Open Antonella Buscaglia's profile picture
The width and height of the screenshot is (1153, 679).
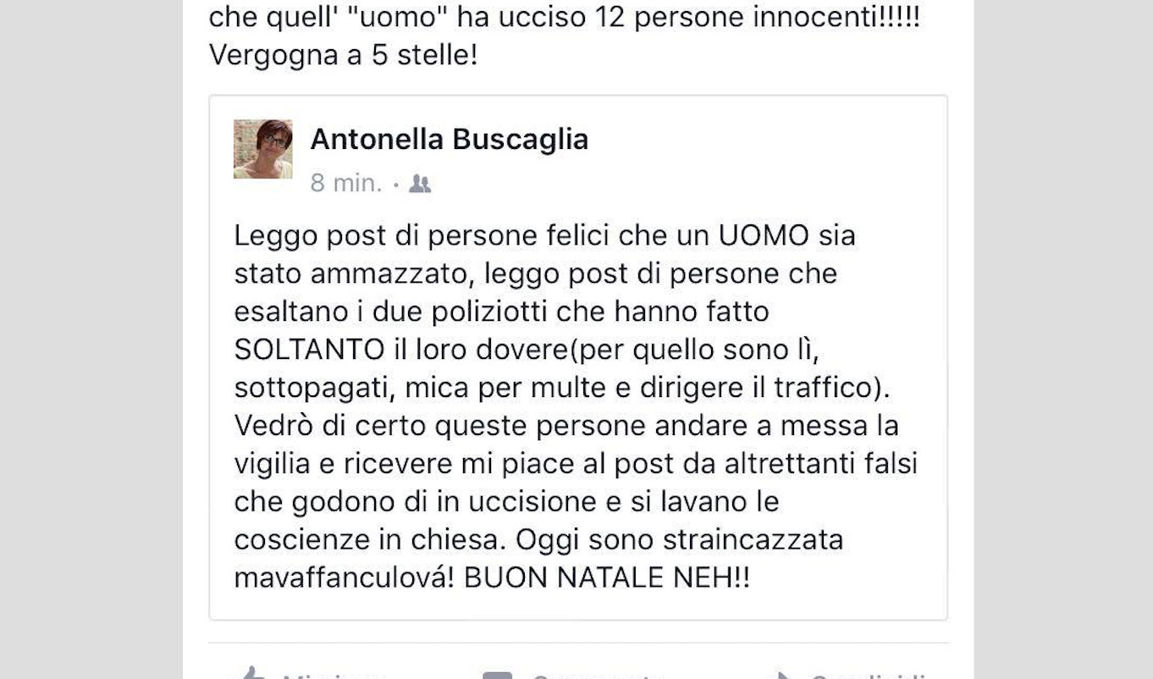(x=263, y=149)
